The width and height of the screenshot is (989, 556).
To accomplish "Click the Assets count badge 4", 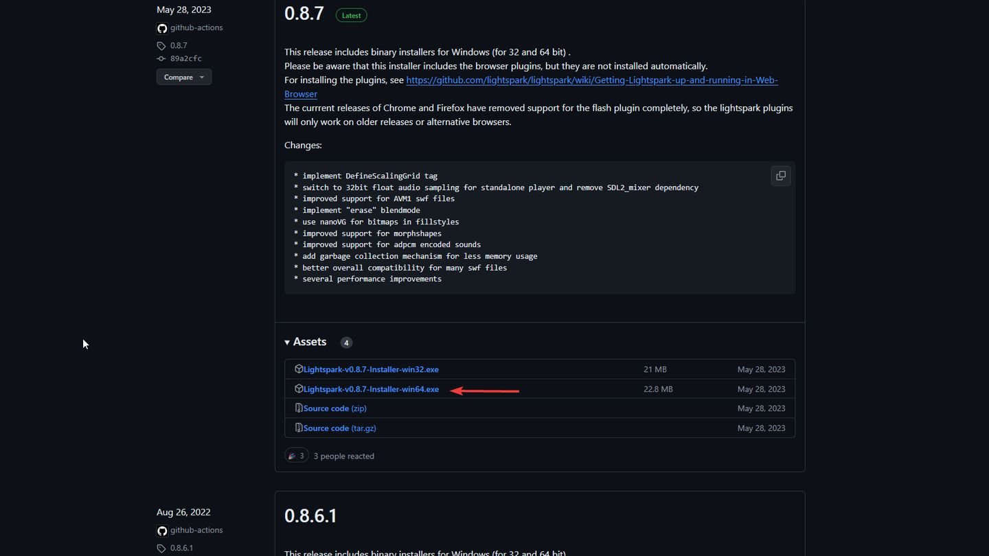I will (346, 343).
